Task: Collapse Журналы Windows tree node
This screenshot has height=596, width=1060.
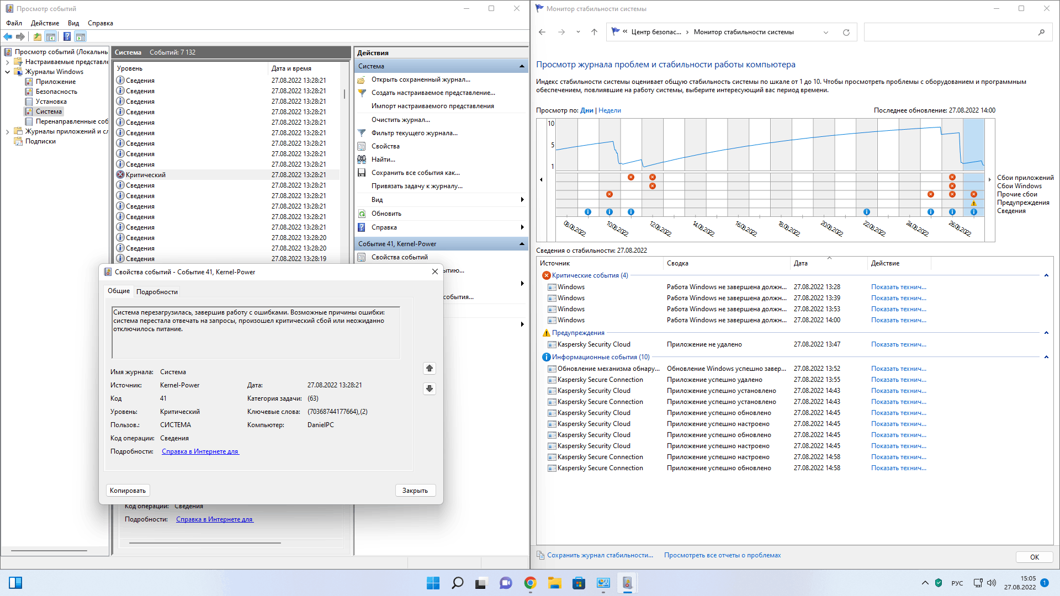Action: pos(7,72)
